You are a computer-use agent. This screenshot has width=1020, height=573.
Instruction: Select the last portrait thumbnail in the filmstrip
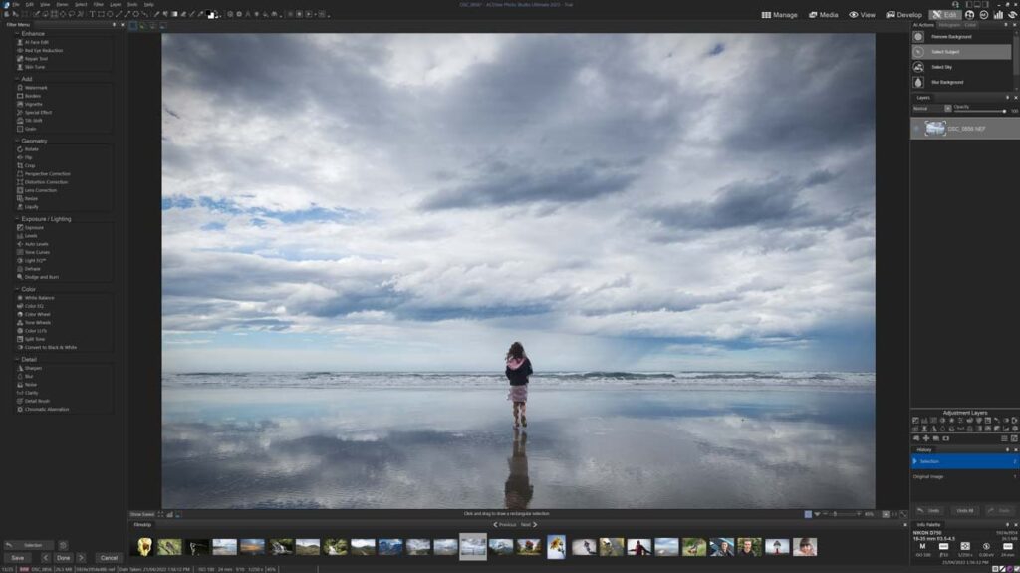805,547
